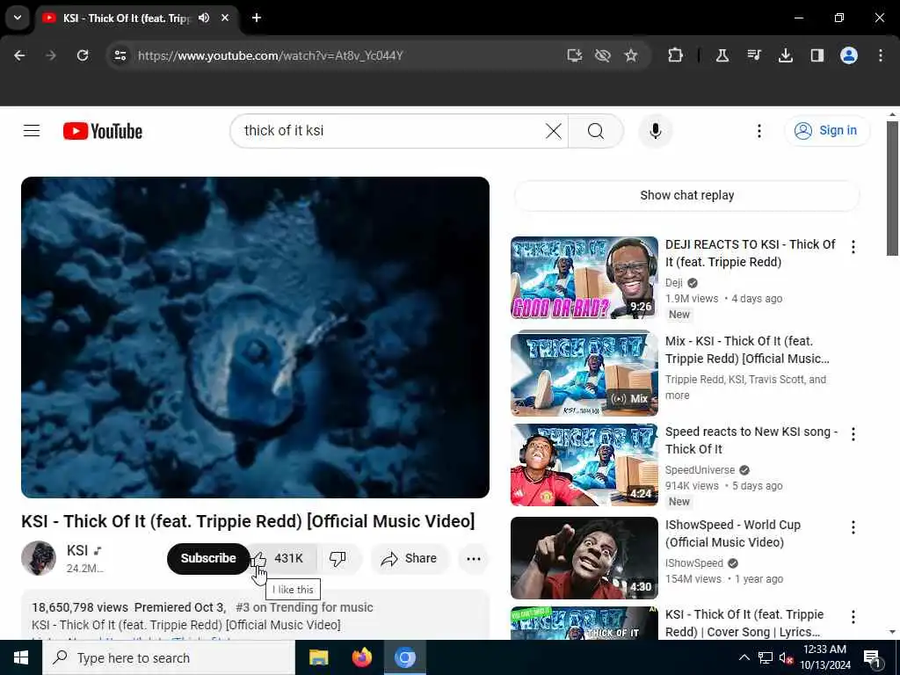Open the YouTube hamburger guide menu
The width and height of the screenshot is (900, 675).
coord(32,131)
